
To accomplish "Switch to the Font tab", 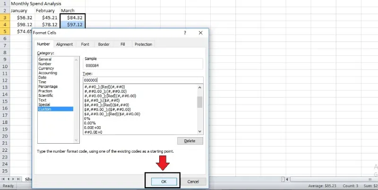I will [x=85, y=44].
